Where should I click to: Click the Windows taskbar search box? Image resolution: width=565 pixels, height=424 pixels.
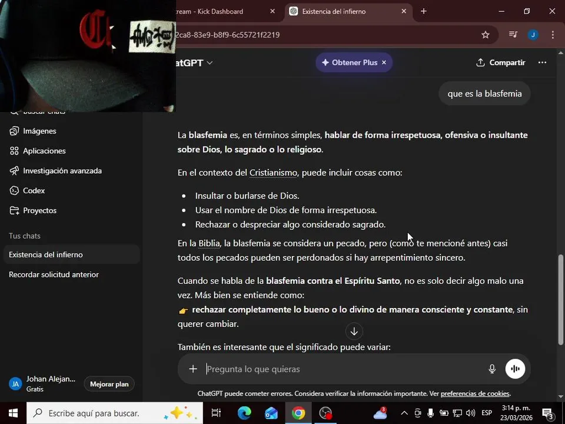pos(115,413)
